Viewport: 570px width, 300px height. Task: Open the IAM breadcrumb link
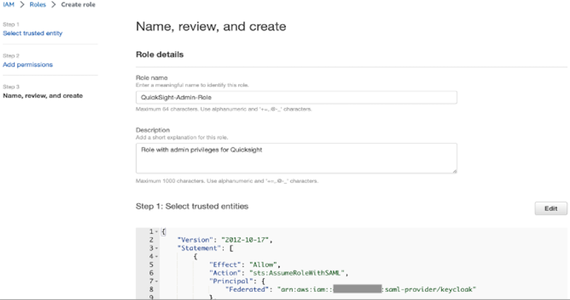pyautogui.click(x=8, y=4)
